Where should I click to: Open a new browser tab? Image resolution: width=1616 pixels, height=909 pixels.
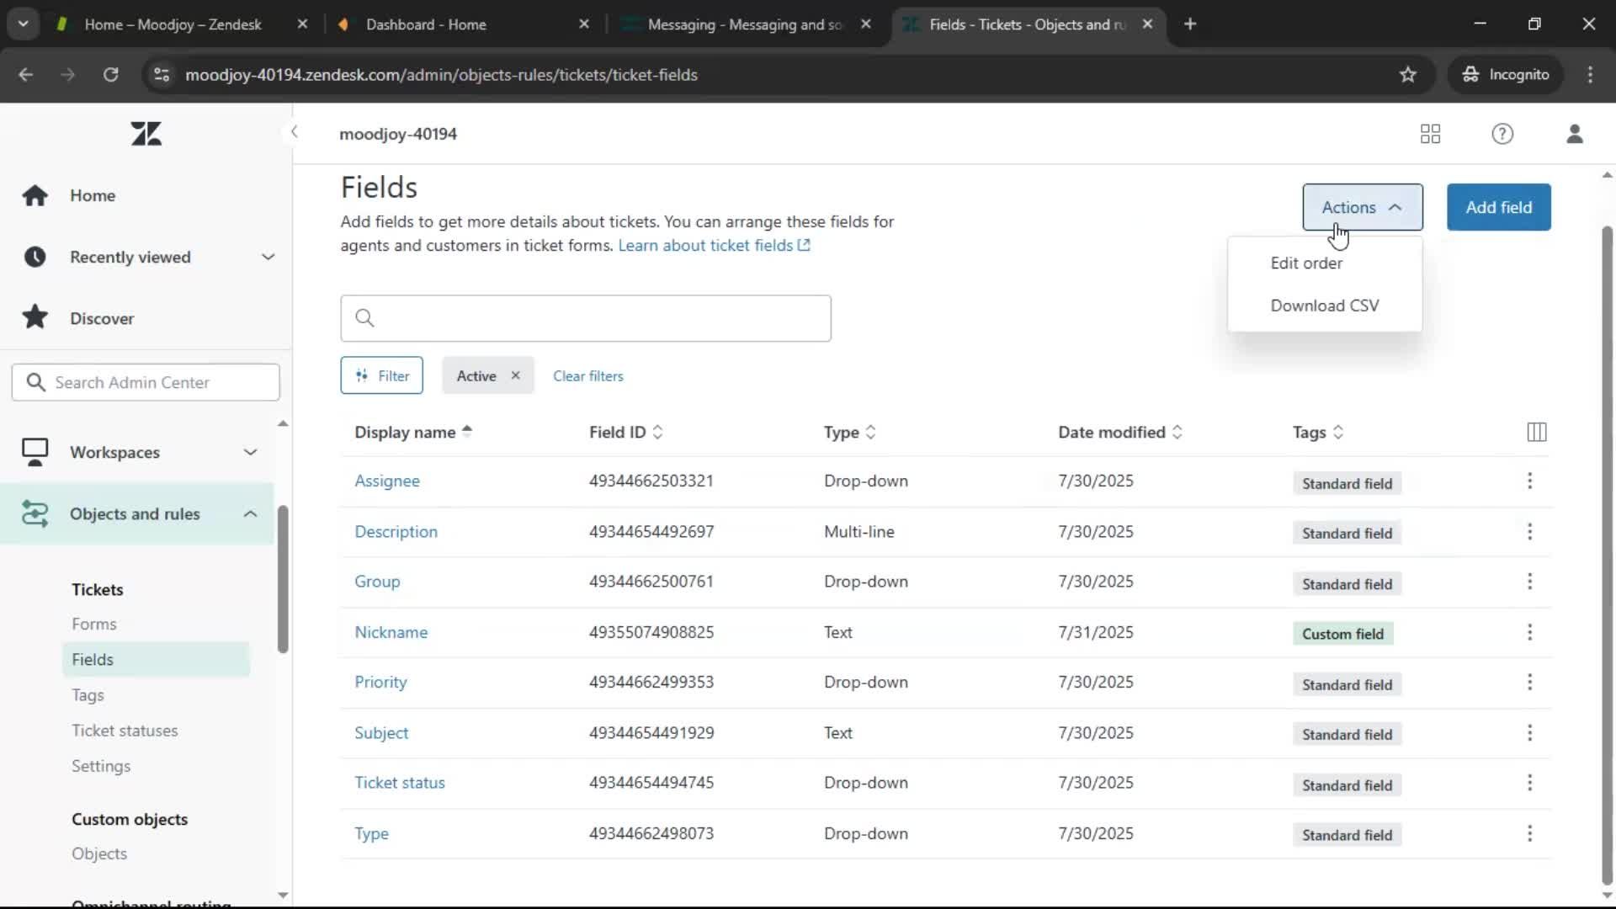point(1189,24)
